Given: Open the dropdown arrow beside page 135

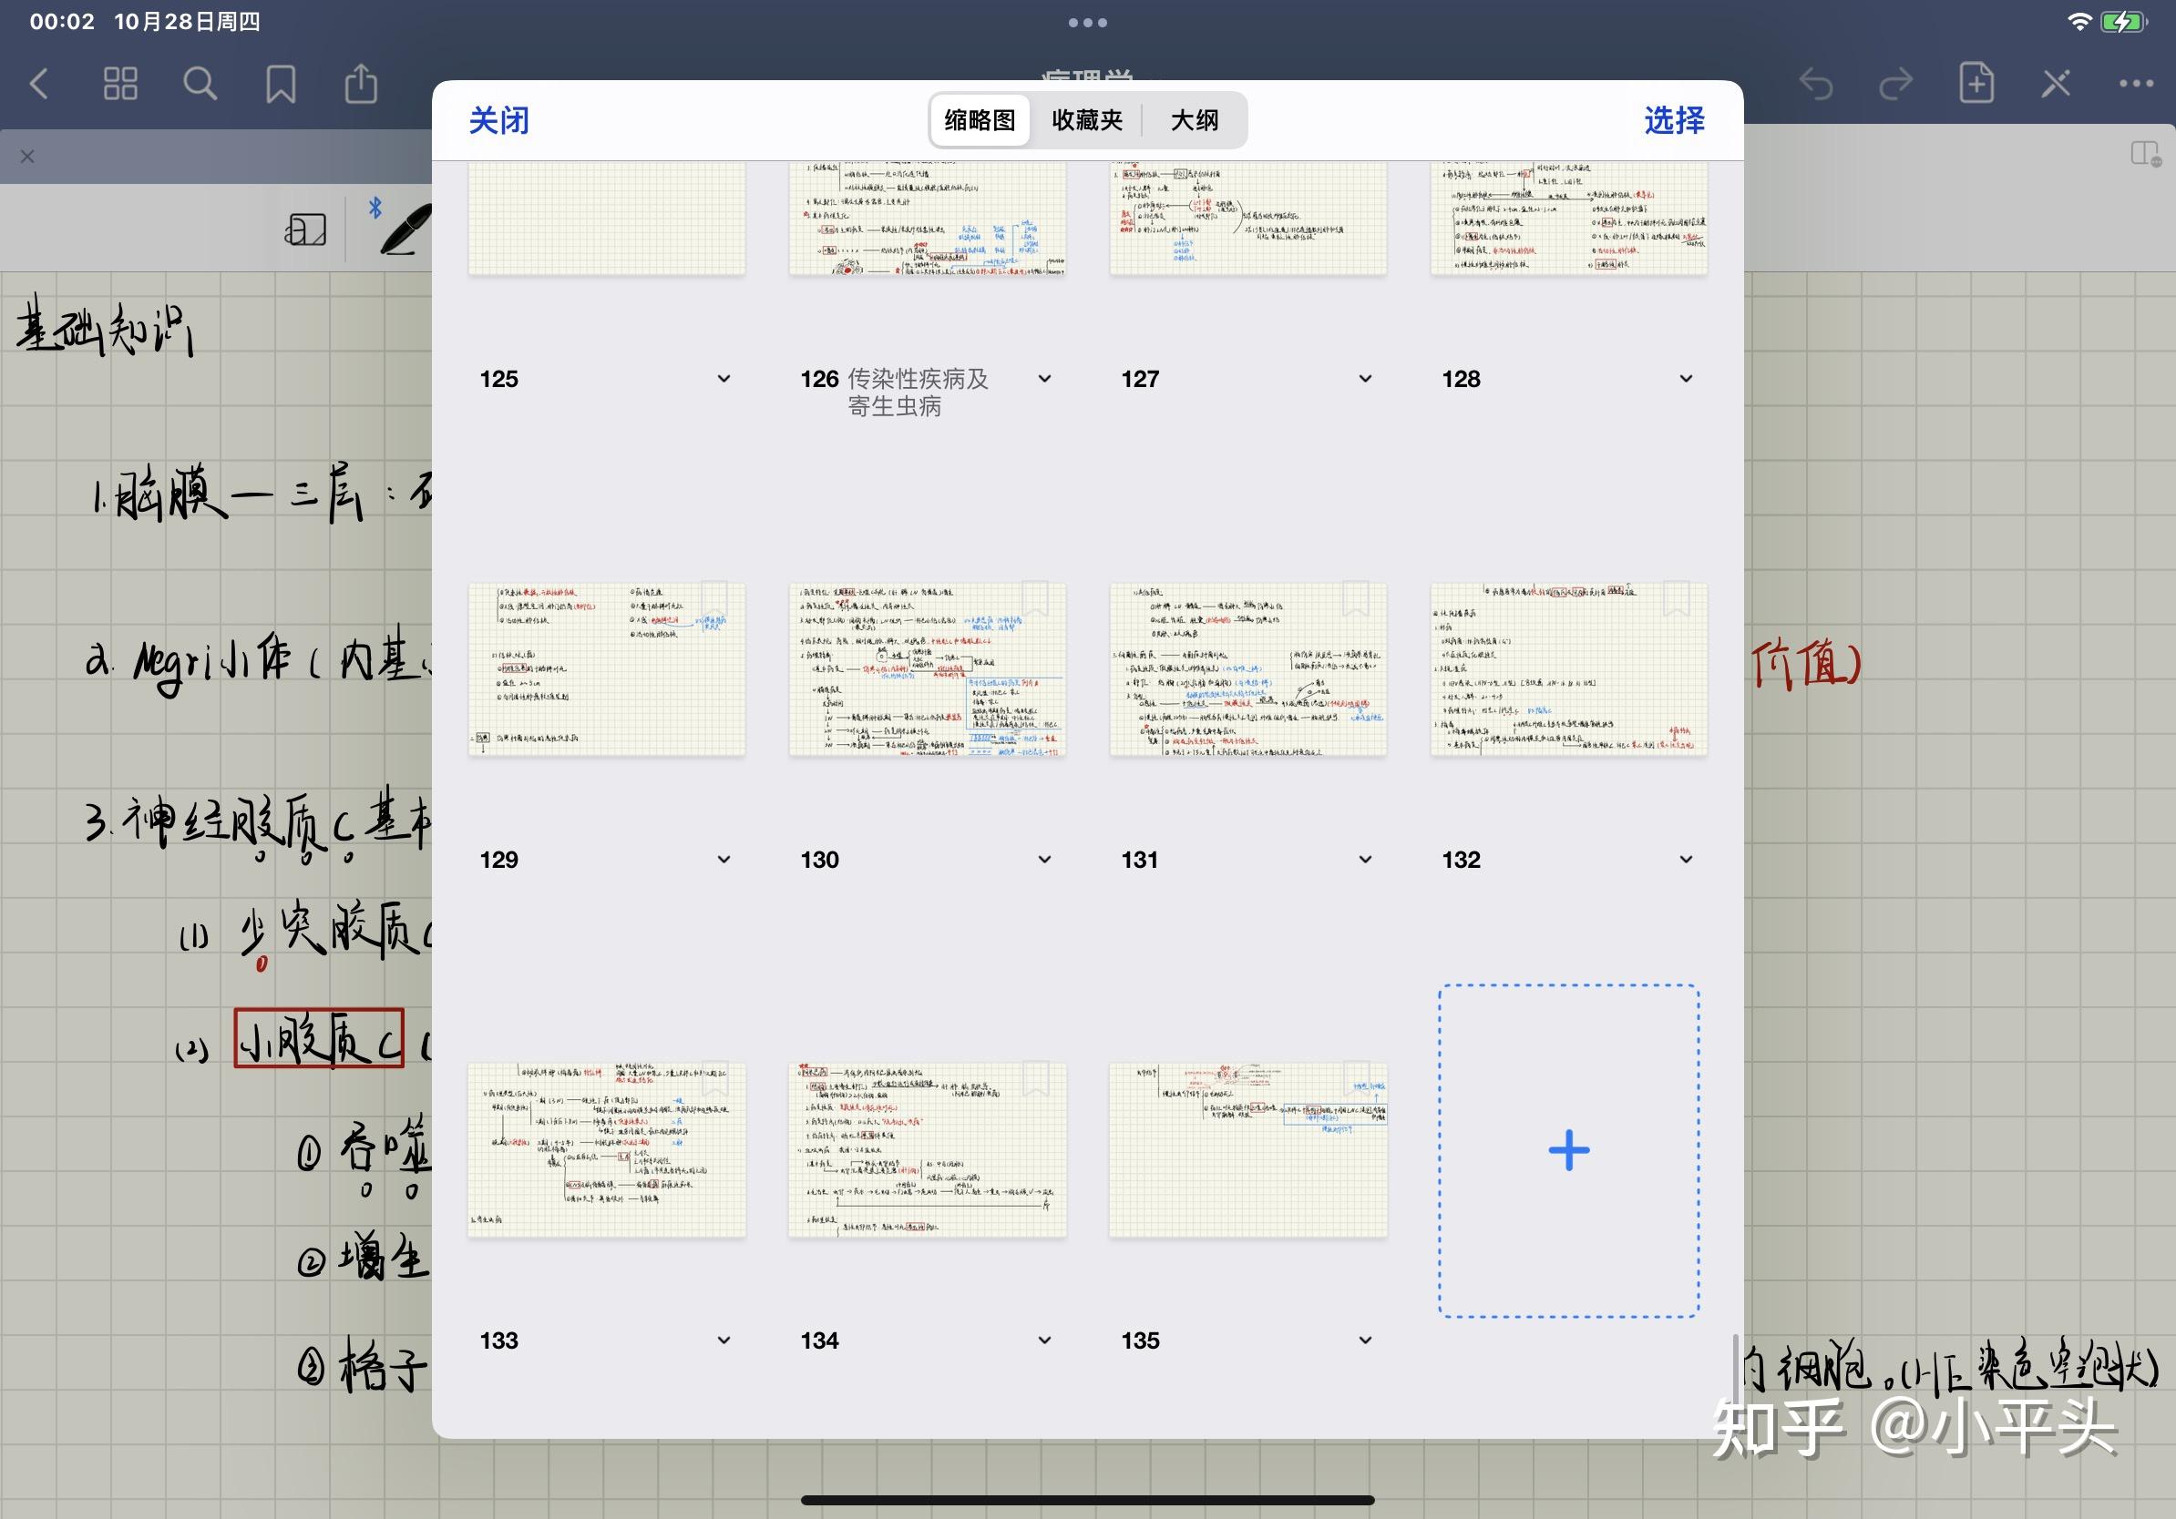Looking at the screenshot, I should (1365, 1340).
